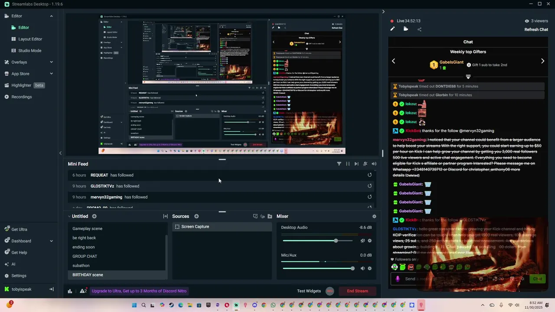This screenshot has height=312, width=555.
Task: Click the chat message input field
Action: coord(460,279)
